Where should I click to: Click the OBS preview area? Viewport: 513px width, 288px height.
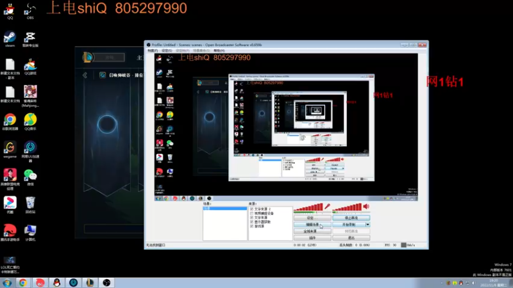coord(286,127)
